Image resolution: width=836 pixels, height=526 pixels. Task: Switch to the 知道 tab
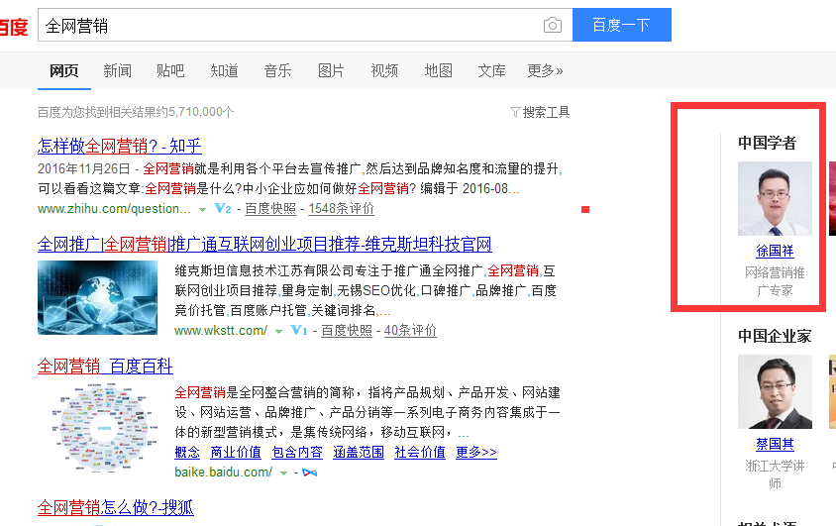[224, 70]
